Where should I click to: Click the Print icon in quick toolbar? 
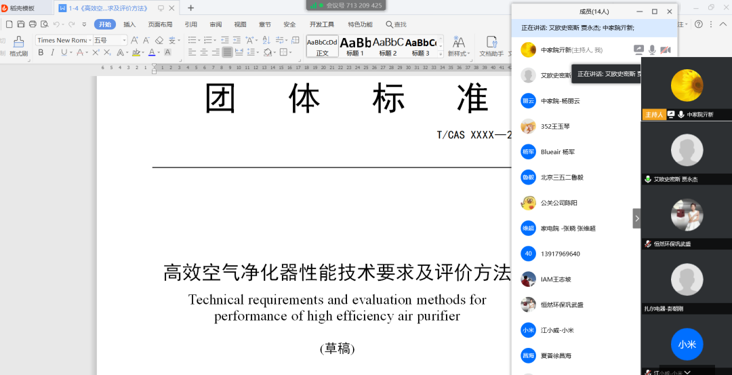coord(33,24)
